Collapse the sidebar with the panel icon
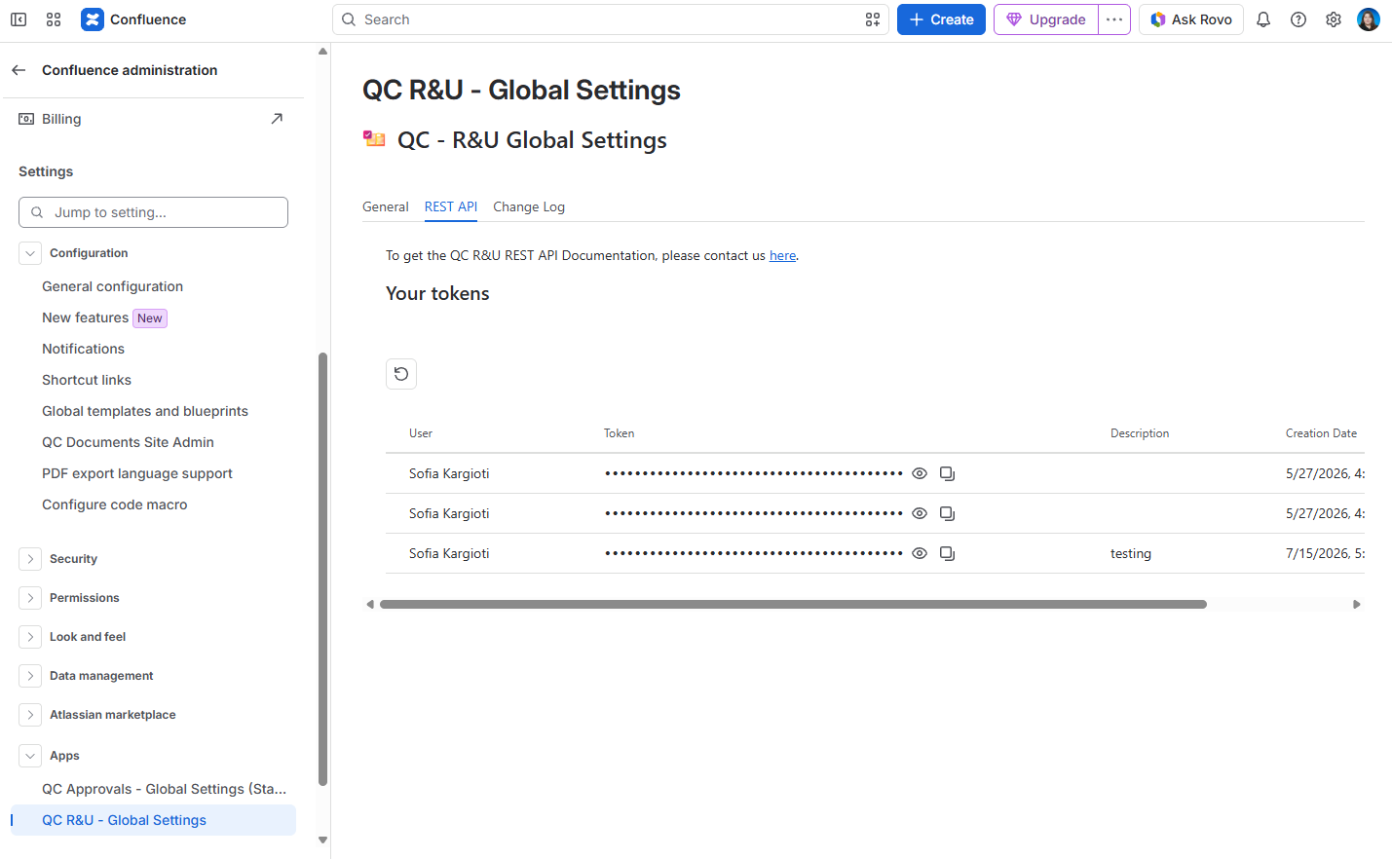The image size is (1392, 859). pyautogui.click(x=19, y=19)
